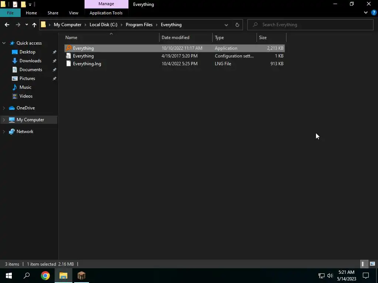Collapse the Quick access tree
The image size is (378, 283).
click(4, 43)
